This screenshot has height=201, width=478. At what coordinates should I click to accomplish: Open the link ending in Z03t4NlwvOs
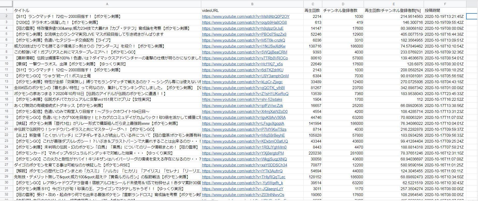click(243, 195)
